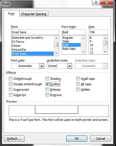This screenshot has height=146, width=116.
Task: Enable the Engrave checkbox
Action: pos(47,95)
